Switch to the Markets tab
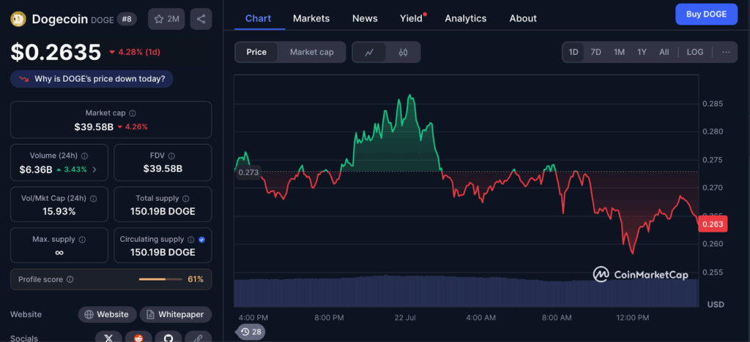 pyautogui.click(x=311, y=18)
